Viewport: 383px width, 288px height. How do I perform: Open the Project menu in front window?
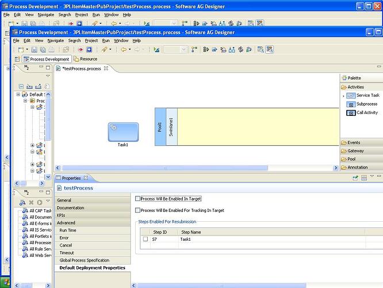point(91,41)
